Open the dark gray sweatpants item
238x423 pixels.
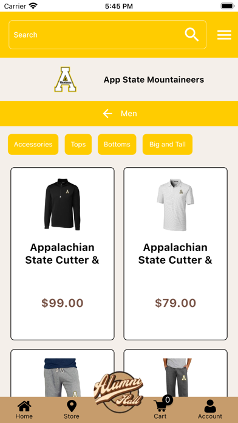coord(175,377)
